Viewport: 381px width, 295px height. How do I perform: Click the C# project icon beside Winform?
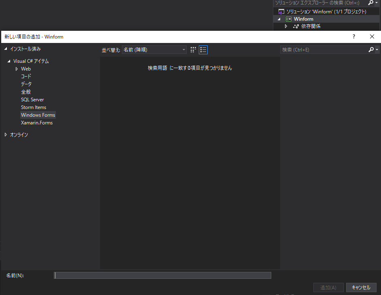(288, 19)
